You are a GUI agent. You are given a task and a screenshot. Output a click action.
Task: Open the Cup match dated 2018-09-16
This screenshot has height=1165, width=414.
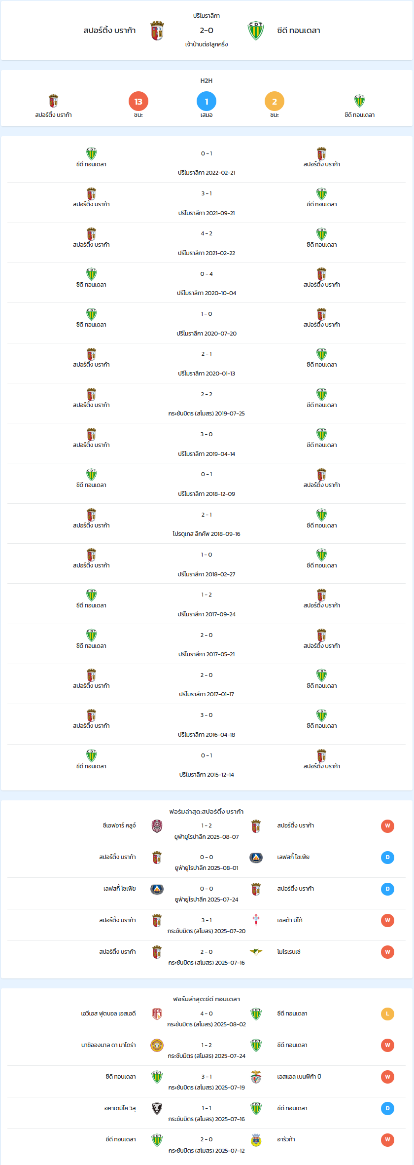tap(207, 524)
